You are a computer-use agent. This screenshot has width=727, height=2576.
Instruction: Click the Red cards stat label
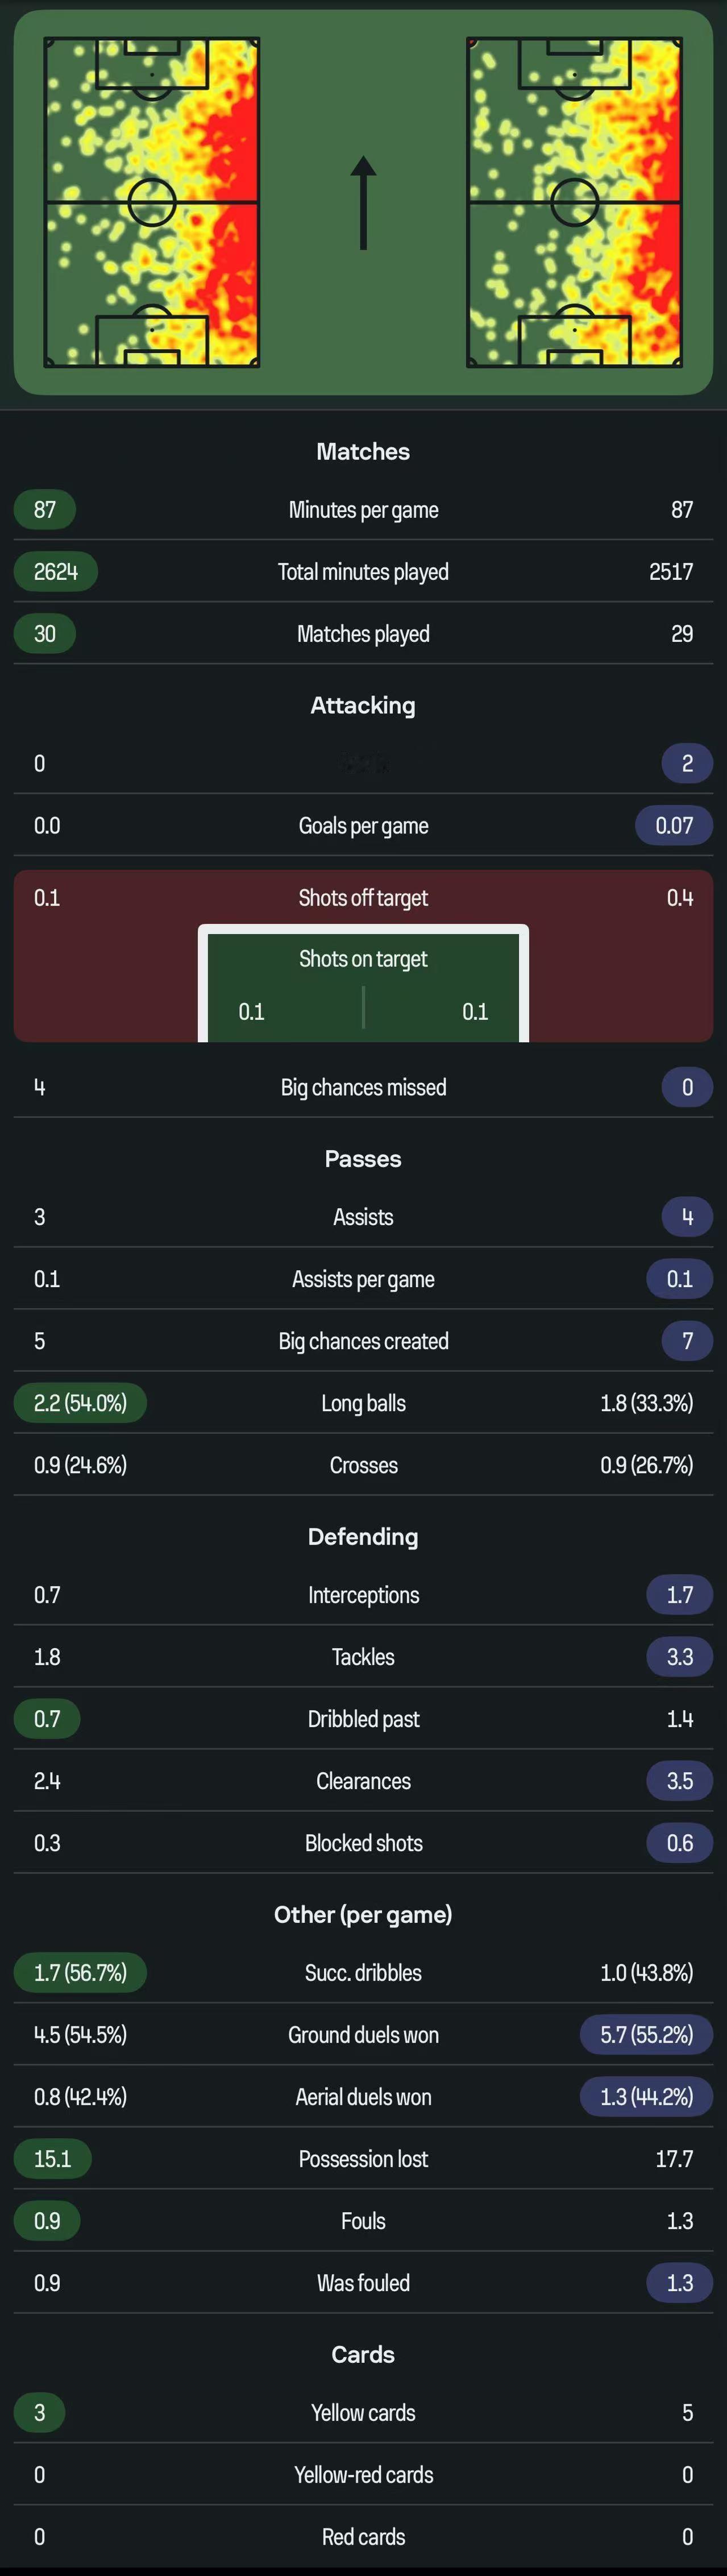pos(363,2537)
